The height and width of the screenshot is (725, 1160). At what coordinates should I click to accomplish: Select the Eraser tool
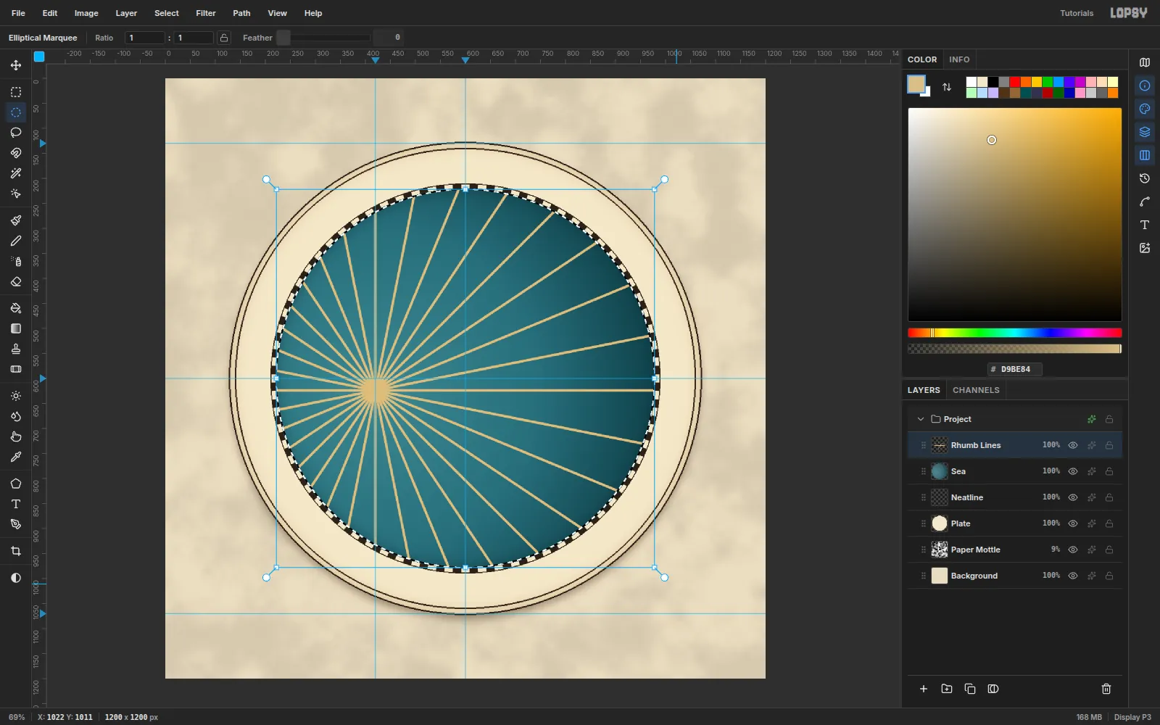[x=16, y=281]
